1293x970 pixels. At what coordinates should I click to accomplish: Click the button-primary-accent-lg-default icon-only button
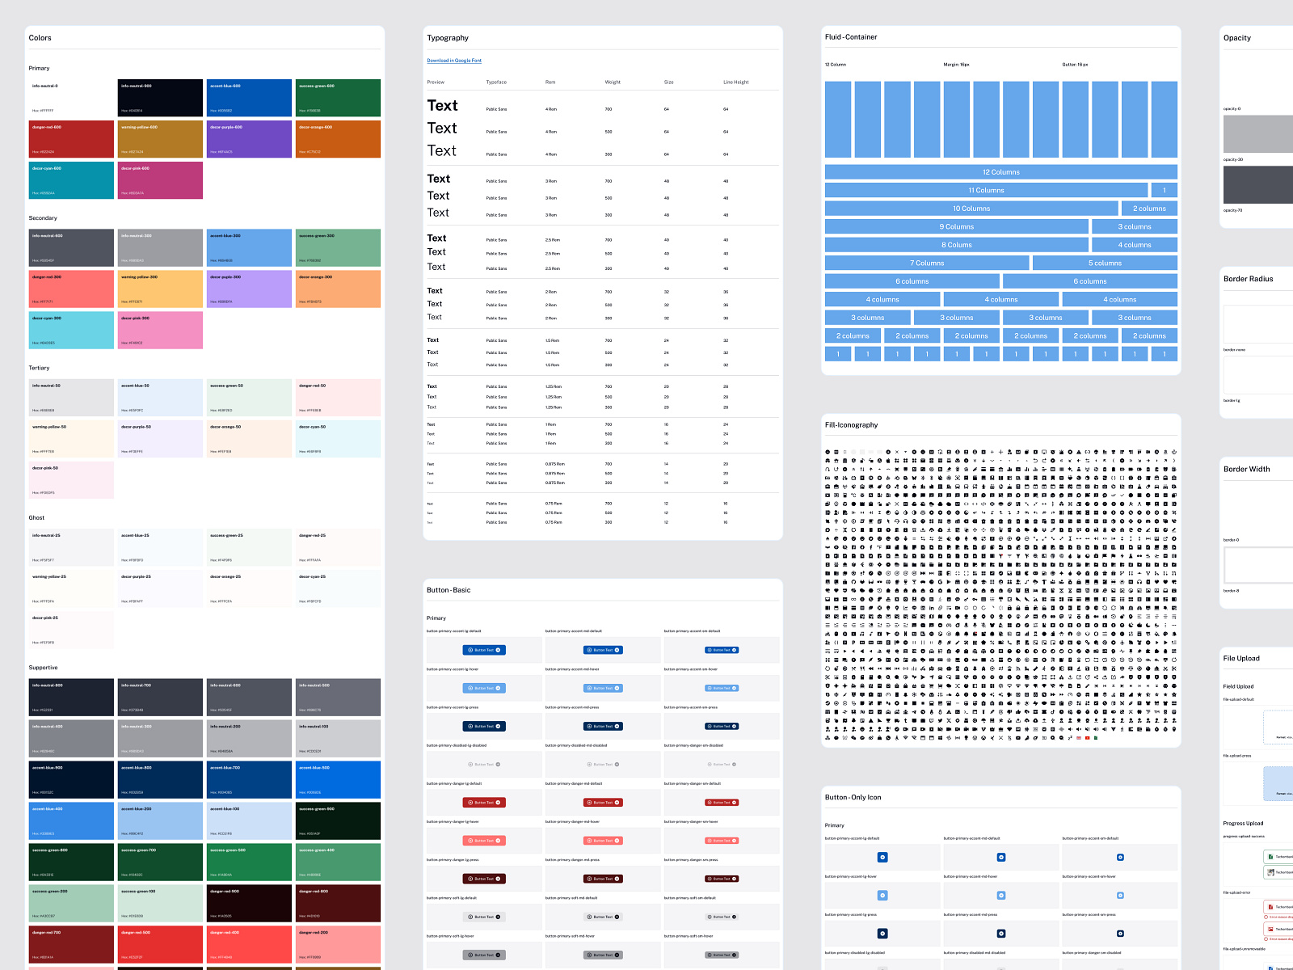pyautogui.click(x=882, y=857)
